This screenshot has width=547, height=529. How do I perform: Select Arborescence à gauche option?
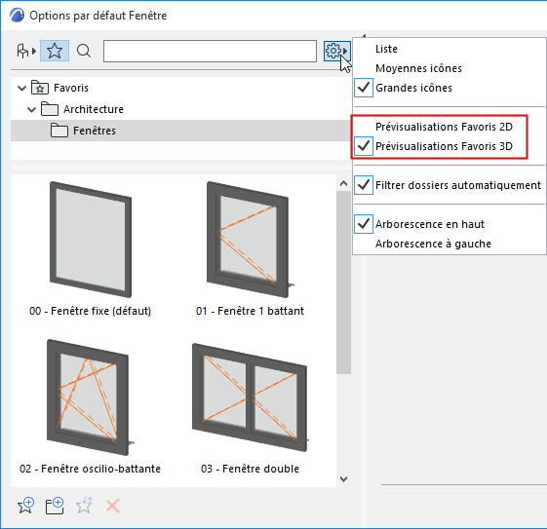433,244
